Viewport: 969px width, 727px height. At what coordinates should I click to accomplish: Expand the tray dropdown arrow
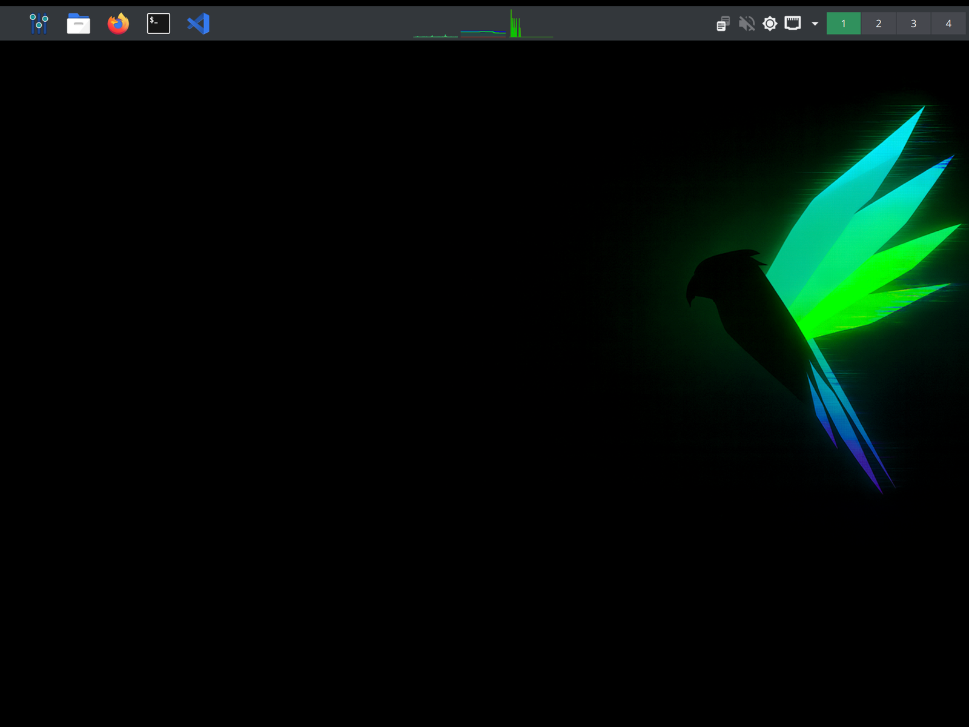tap(815, 24)
